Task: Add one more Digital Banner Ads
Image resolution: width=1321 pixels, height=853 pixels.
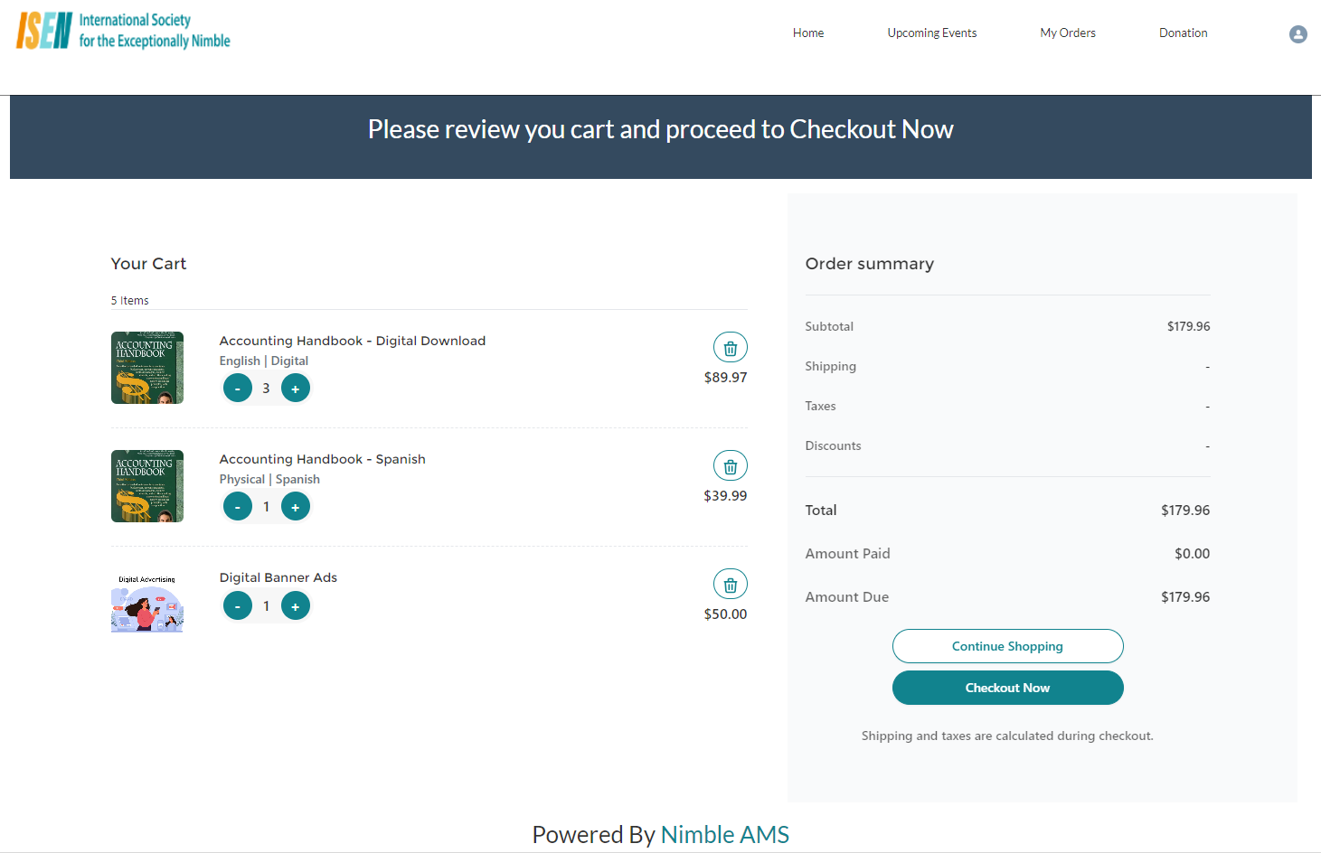Action: (x=295, y=606)
